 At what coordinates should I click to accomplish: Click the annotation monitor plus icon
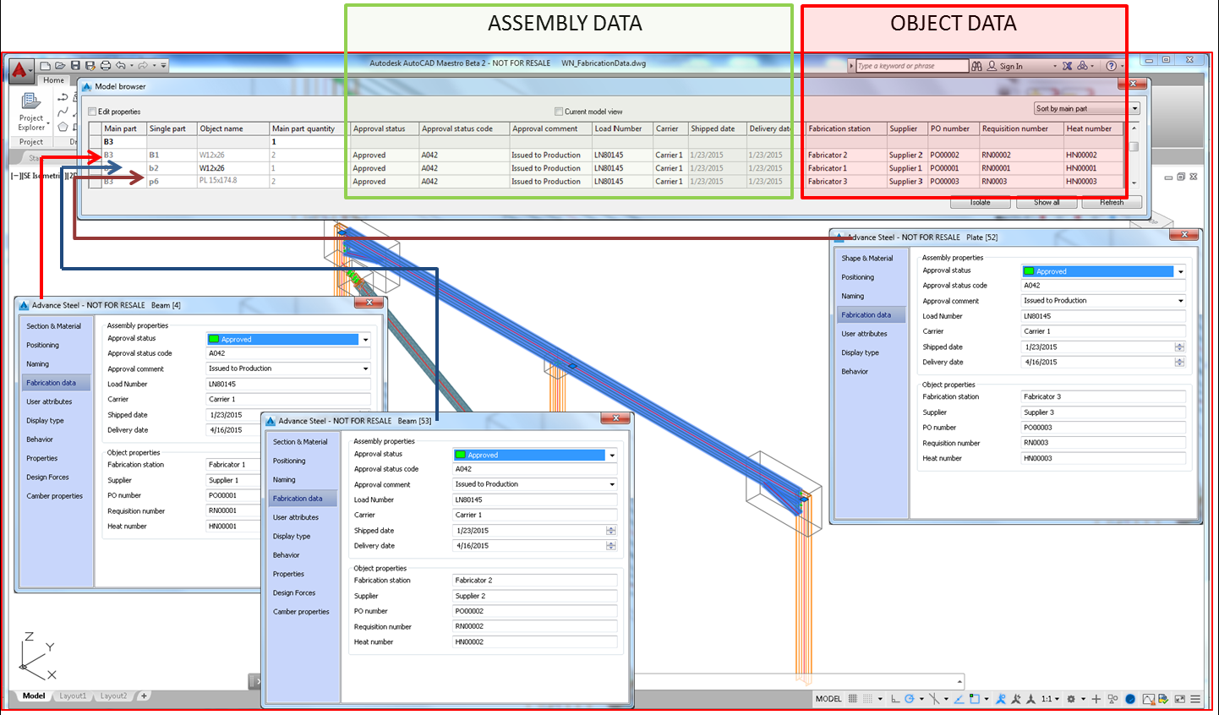pos(1096,699)
